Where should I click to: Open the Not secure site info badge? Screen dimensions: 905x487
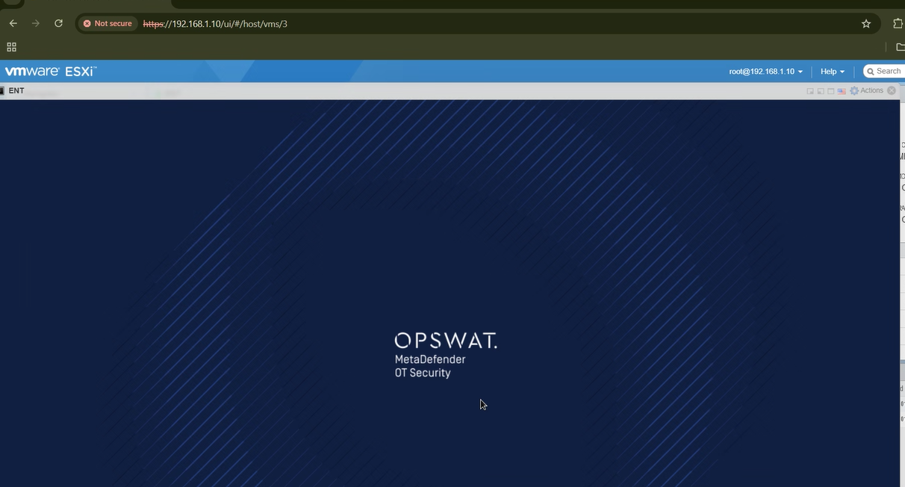[108, 23]
